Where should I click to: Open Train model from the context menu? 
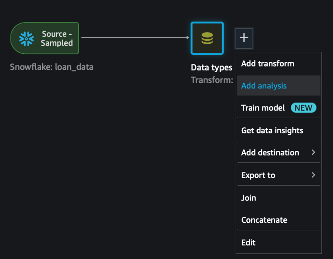(x=263, y=108)
